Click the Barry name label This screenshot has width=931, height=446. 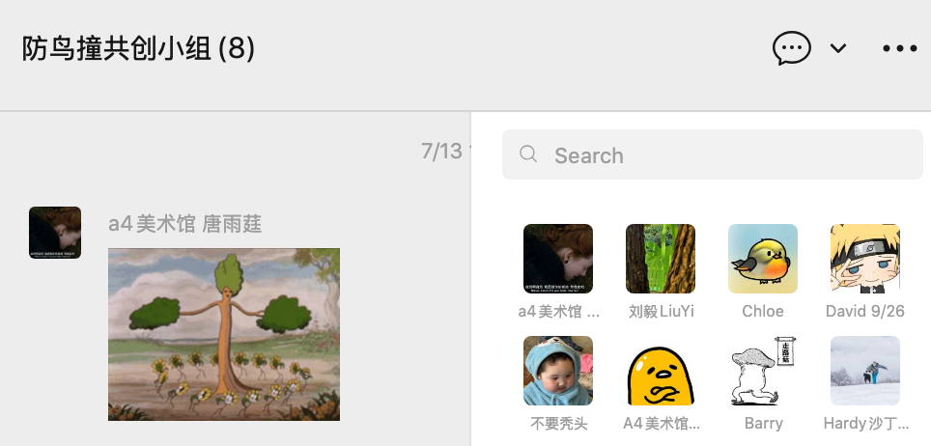(x=764, y=424)
